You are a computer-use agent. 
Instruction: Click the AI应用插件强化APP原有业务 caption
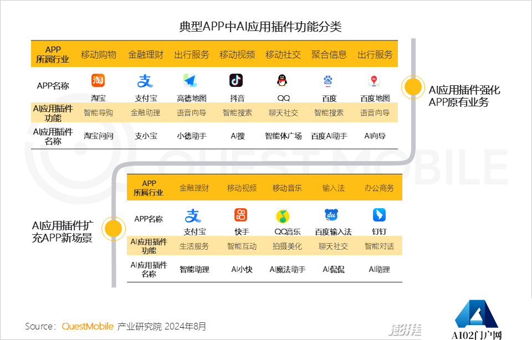tap(464, 96)
